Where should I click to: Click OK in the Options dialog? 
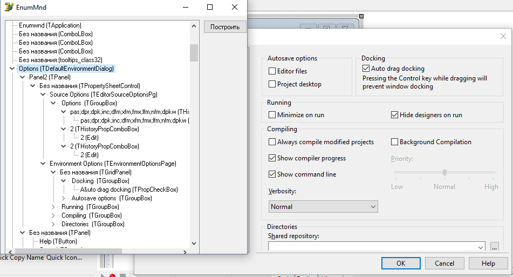[401, 264]
